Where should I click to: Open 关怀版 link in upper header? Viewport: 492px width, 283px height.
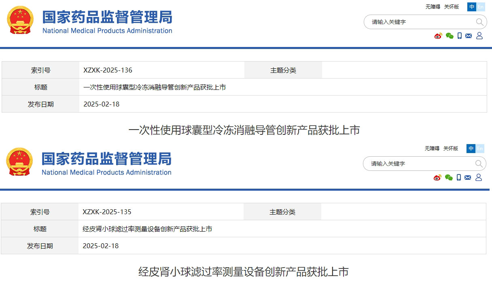452,7
